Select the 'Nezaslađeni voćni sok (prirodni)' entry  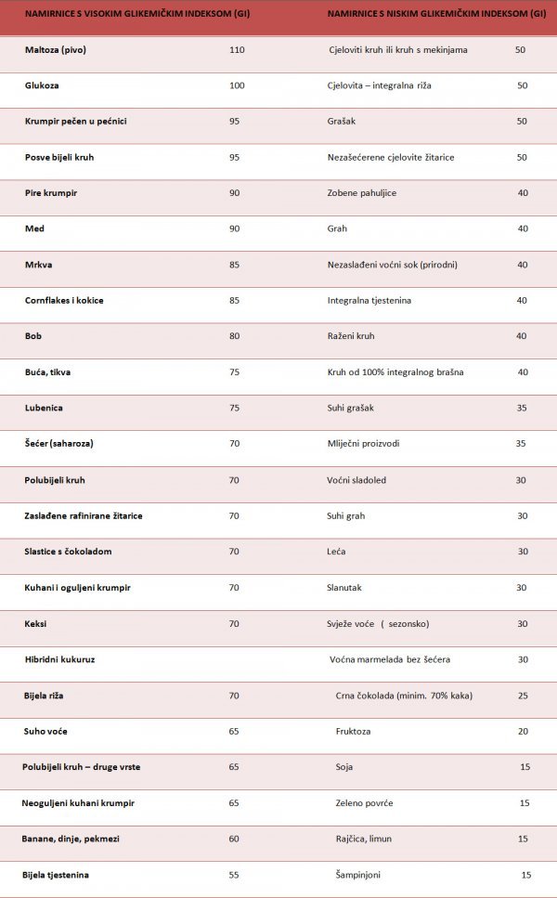point(392,265)
